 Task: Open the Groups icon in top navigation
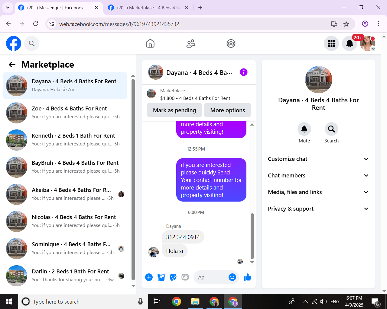(x=231, y=43)
